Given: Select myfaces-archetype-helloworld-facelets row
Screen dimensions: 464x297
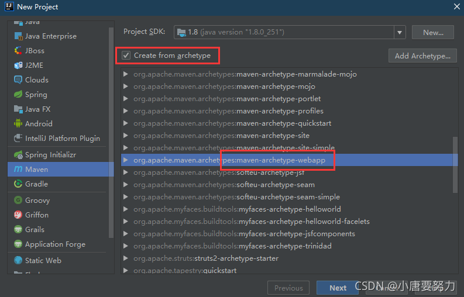Looking at the screenshot, I should click(290, 221).
